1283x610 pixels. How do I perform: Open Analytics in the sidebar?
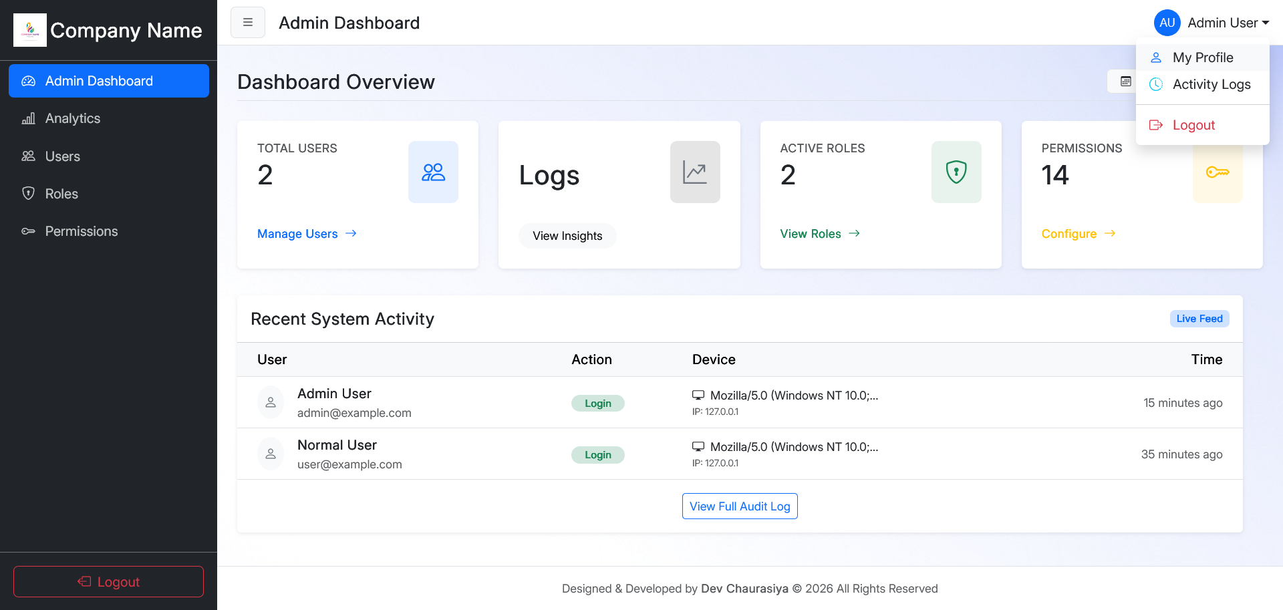pos(72,118)
